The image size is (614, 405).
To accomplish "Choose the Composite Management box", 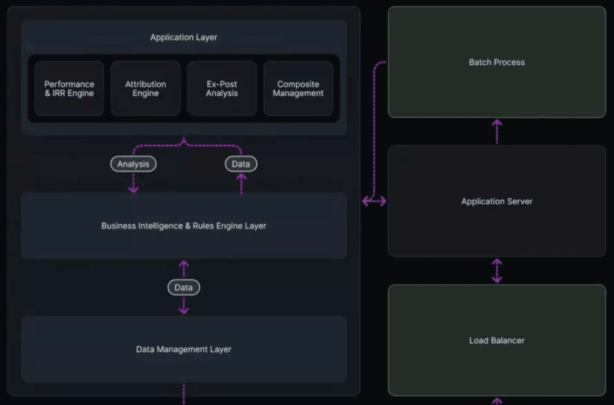I will click(x=298, y=89).
